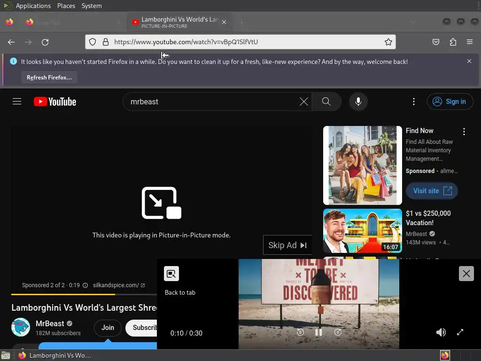Pause the Picture-in-Picture video

tap(318, 332)
